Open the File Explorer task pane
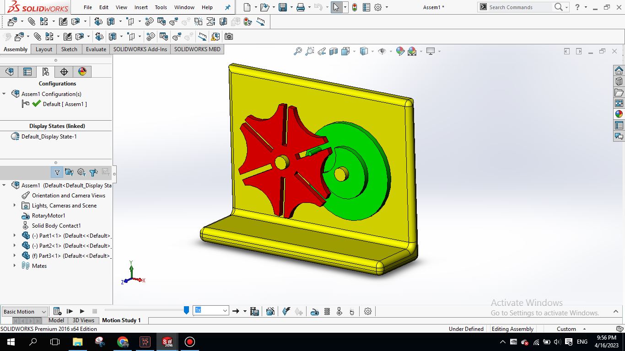The width and height of the screenshot is (625, 351). tap(619, 92)
